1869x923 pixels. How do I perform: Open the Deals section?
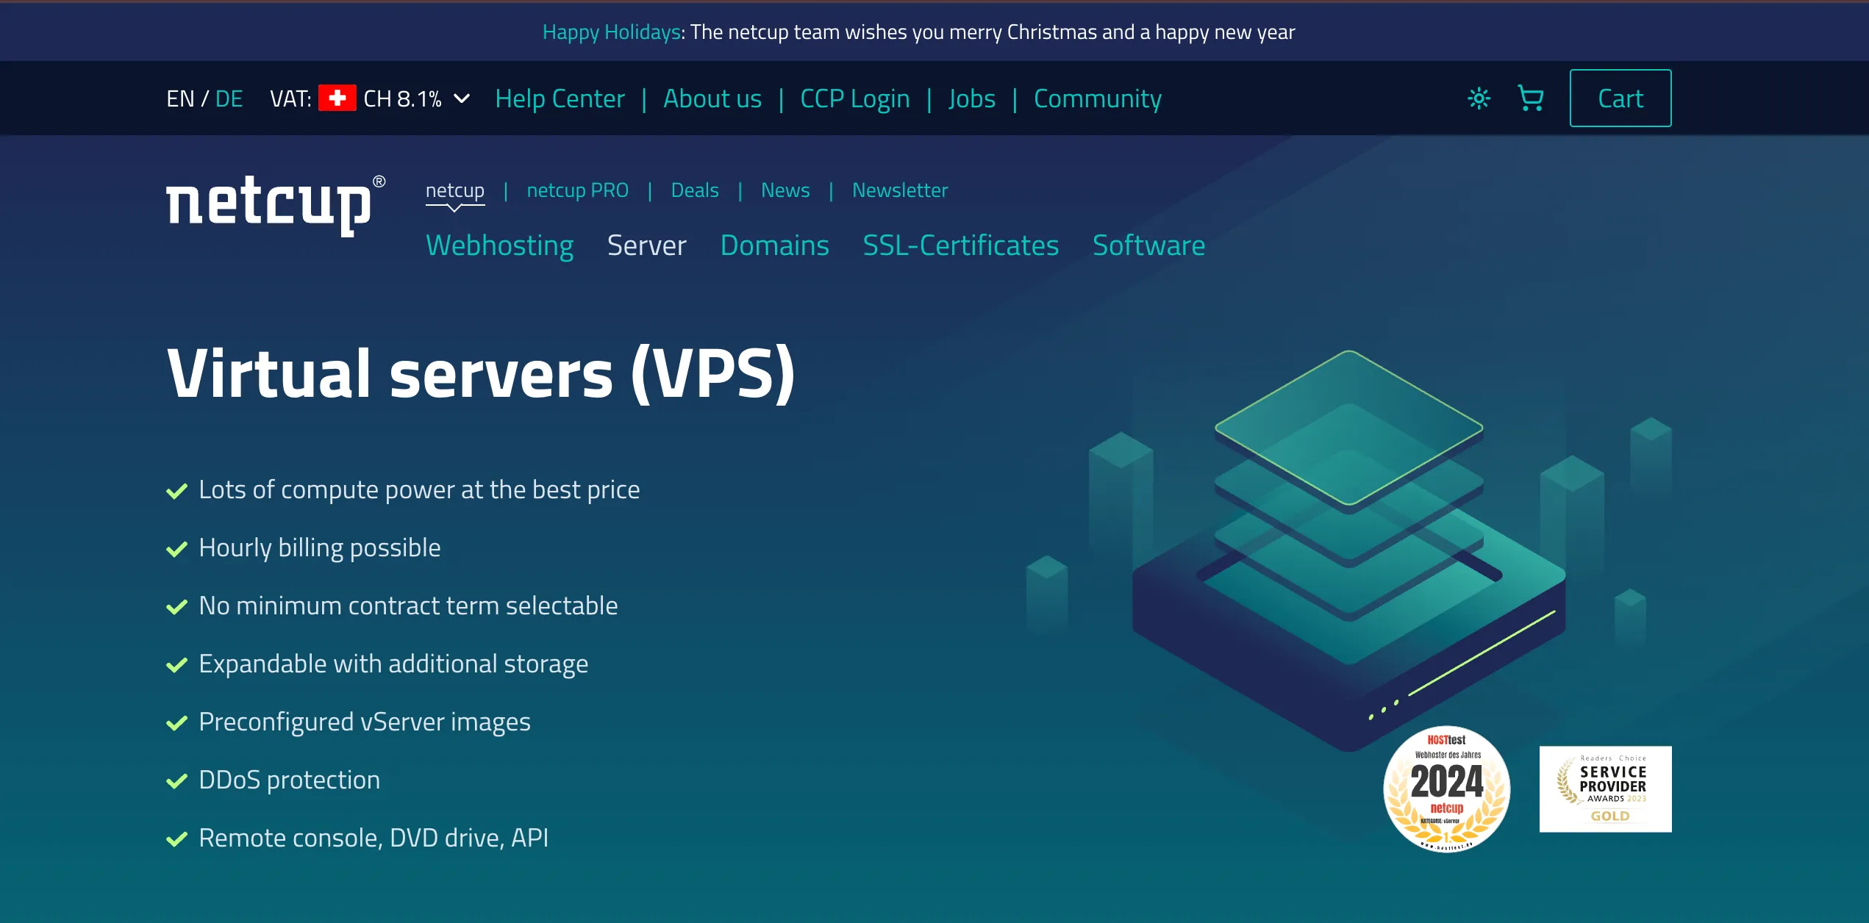[x=695, y=190]
